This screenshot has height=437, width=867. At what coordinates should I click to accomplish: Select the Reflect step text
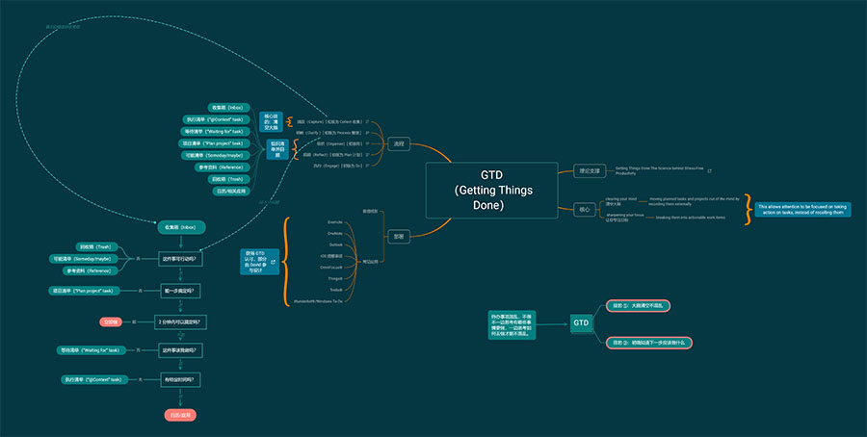pos(333,155)
